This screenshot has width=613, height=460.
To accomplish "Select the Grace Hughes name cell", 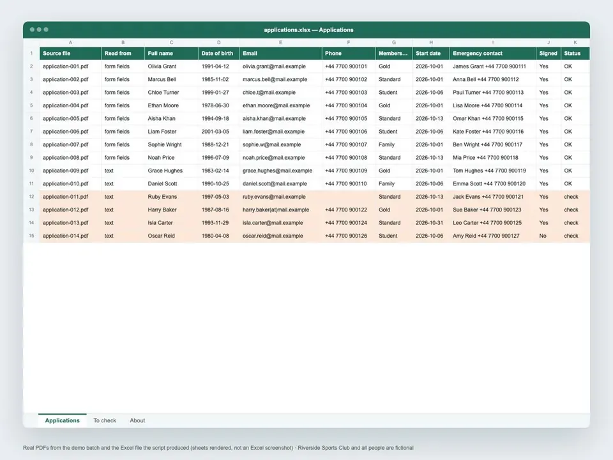I will pyautogui.click(x=171, y=171).
